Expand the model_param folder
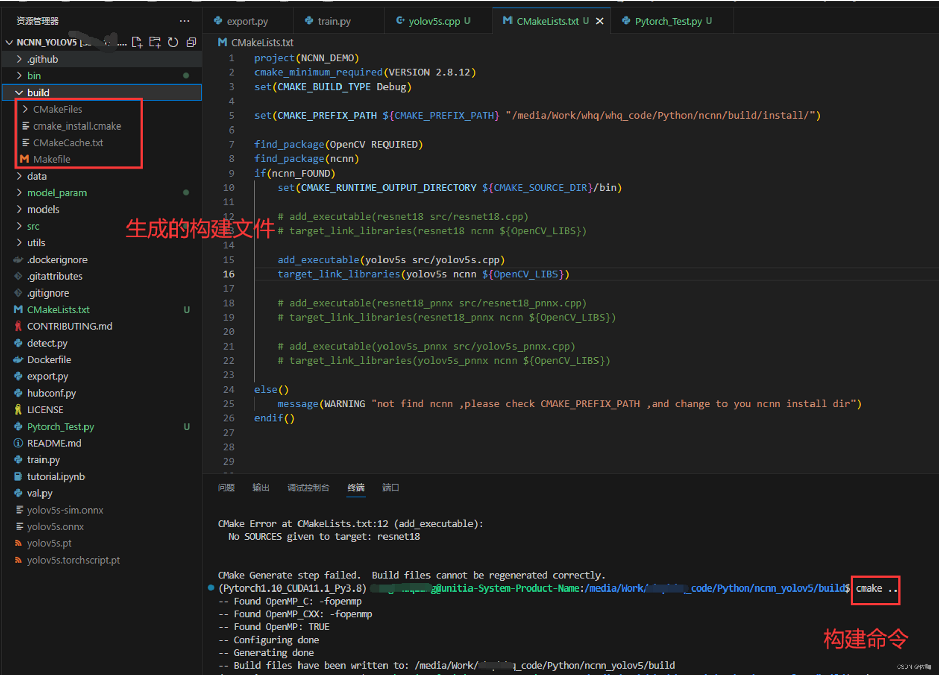Image resolution: width=939 pixels, height=675 pixels. point(101,193)
